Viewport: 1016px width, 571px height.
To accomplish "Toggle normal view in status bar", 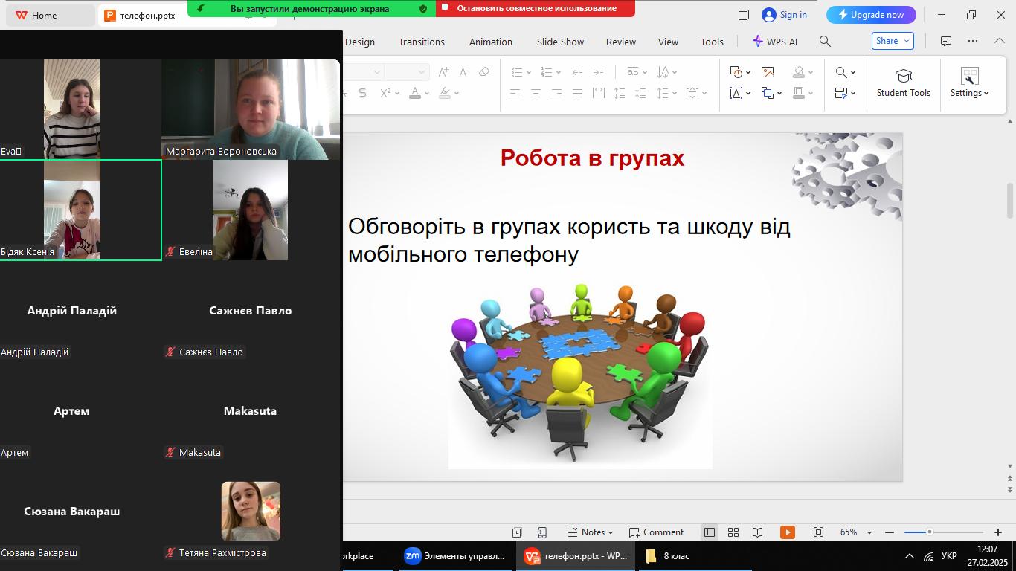I will (710, 532).
